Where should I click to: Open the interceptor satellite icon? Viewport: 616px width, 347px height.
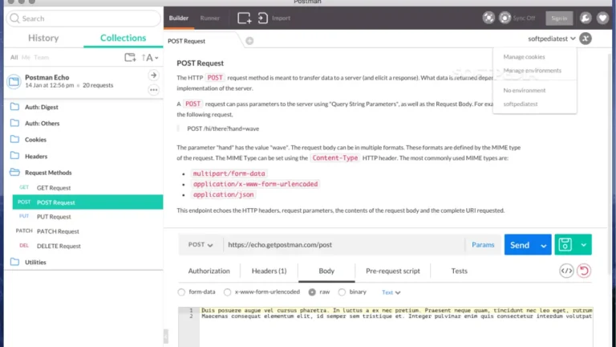click(x=488, y=18)
